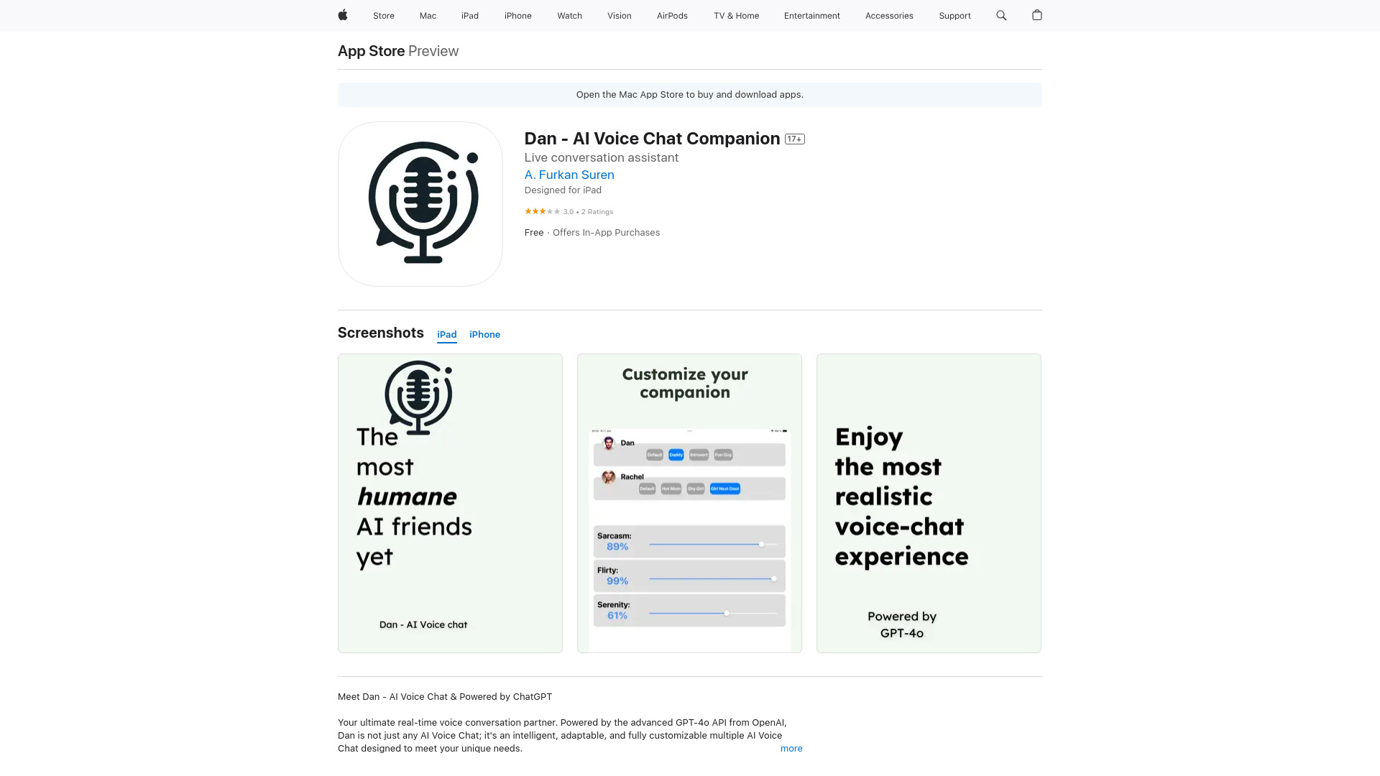Adjust the Sarcasm slider at 89%
Screen dimensions: 1380x776
coord(762,545)
